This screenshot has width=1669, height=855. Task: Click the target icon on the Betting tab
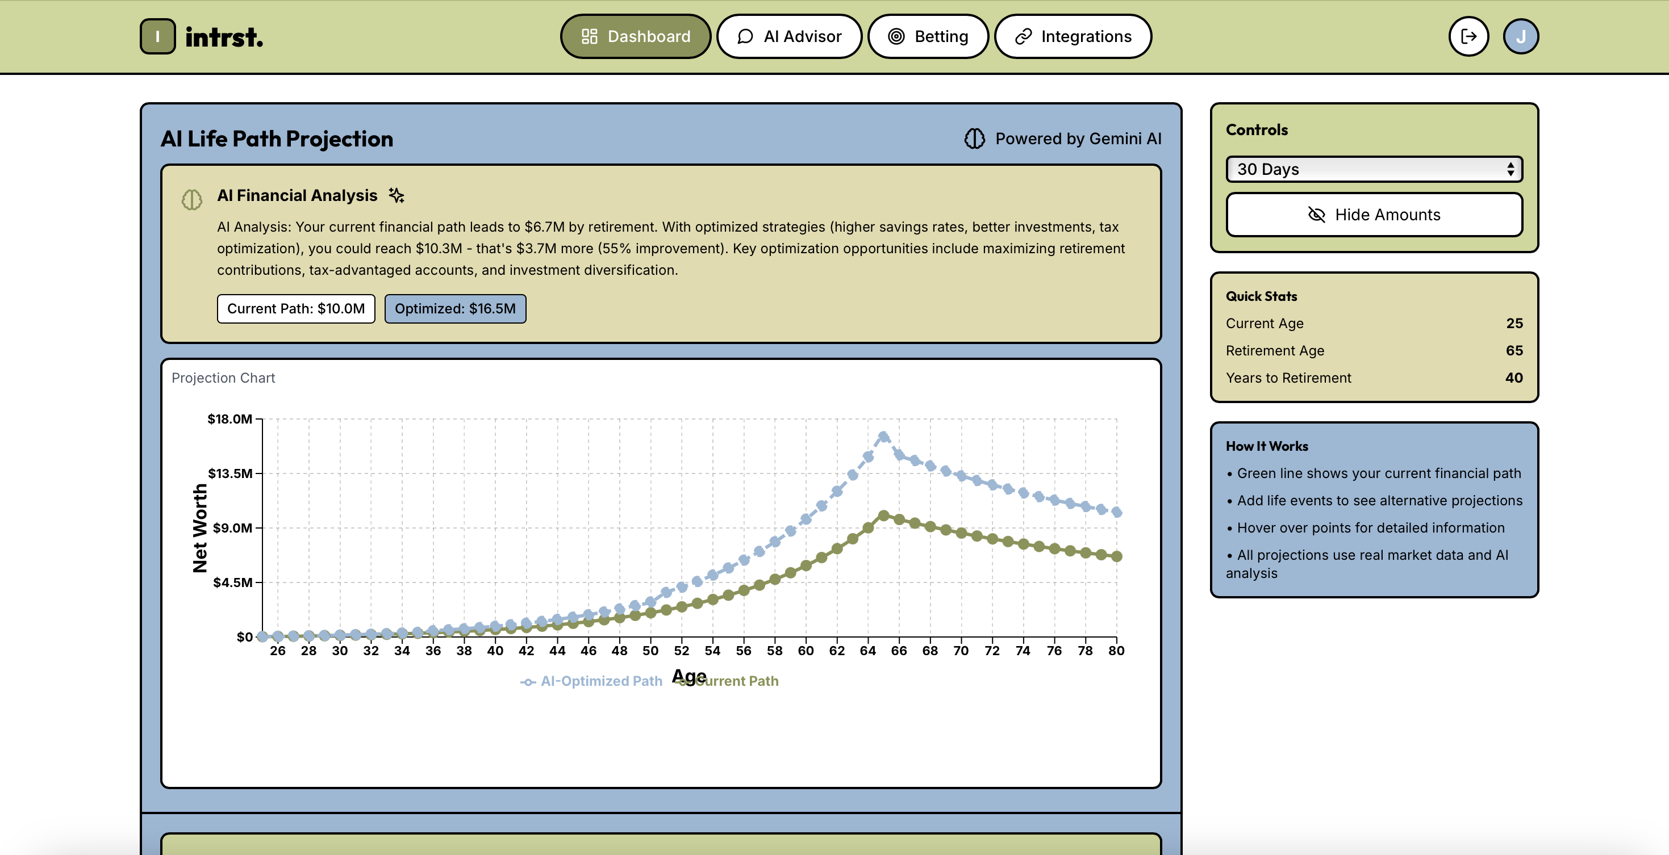pos(896,36)
